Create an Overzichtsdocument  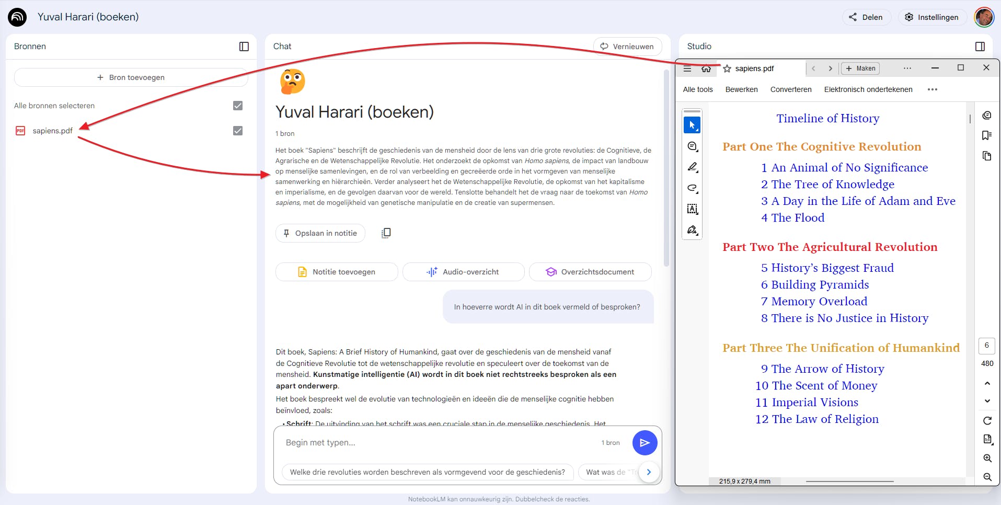click(x=590, y=272)
